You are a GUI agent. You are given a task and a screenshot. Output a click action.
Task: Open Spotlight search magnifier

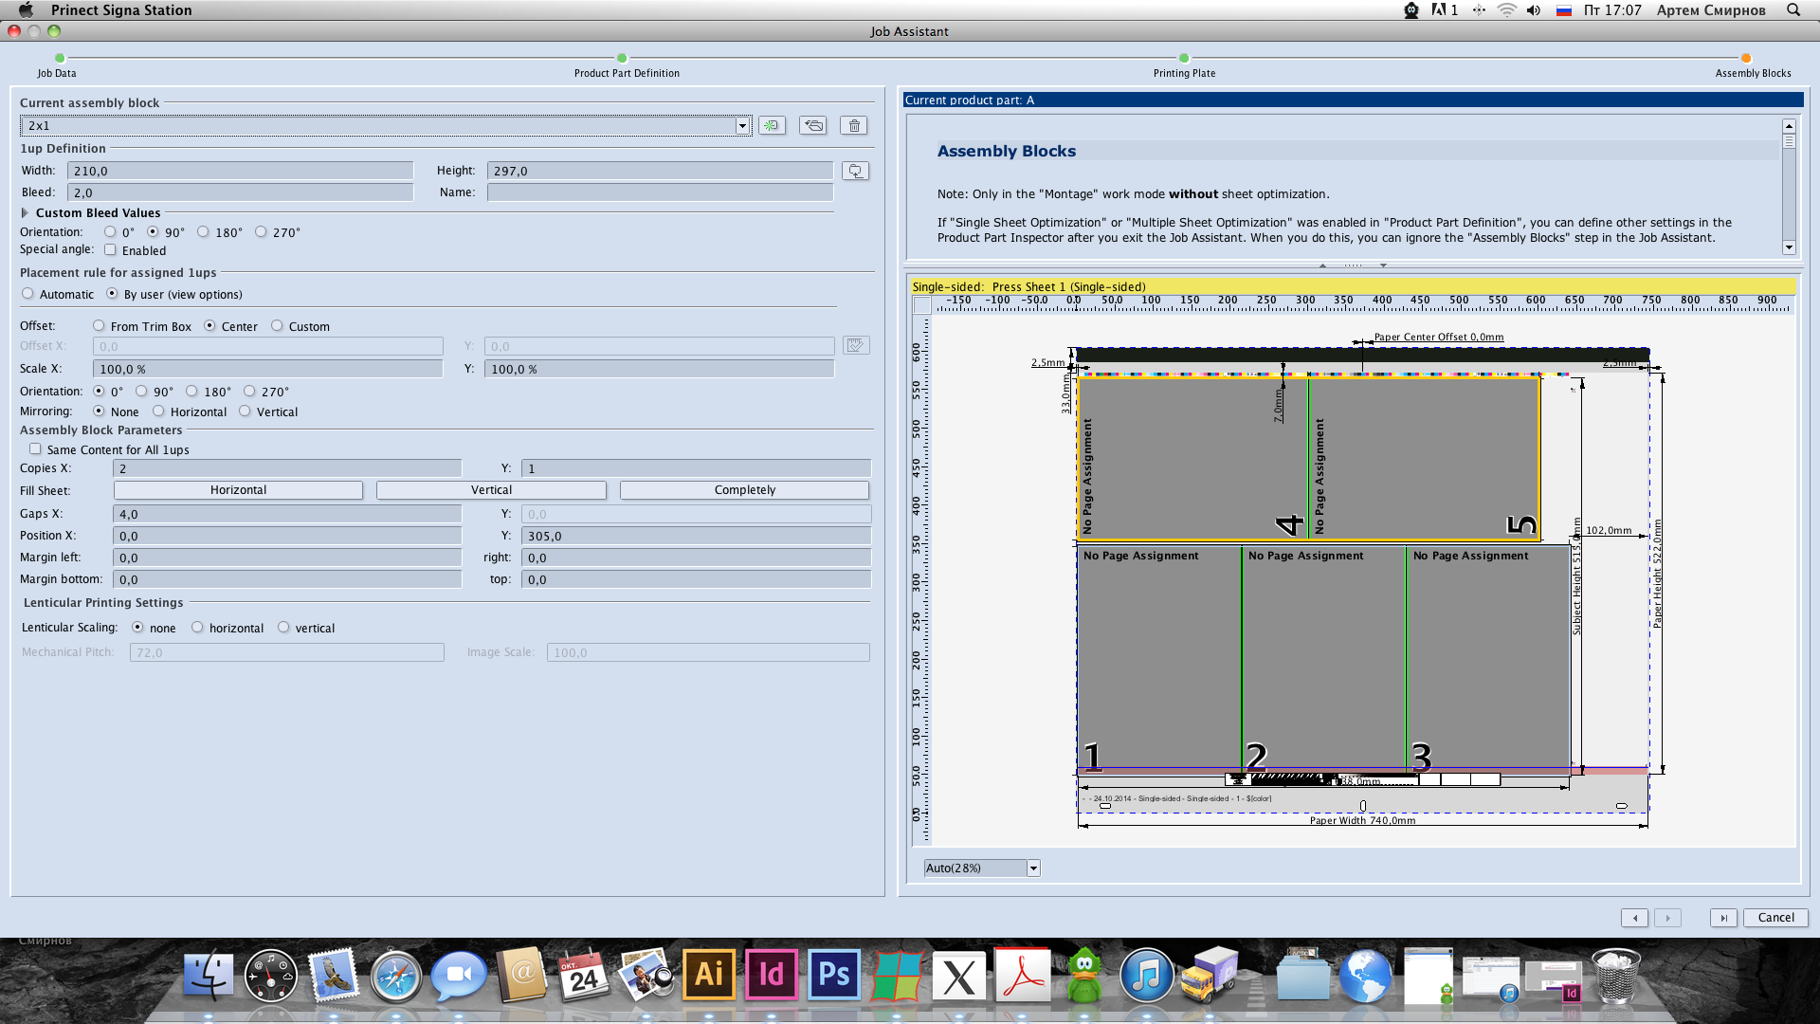click(x=1793, y=9)
